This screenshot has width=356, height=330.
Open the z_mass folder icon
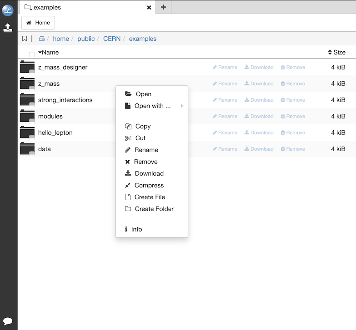click(27, 84)
